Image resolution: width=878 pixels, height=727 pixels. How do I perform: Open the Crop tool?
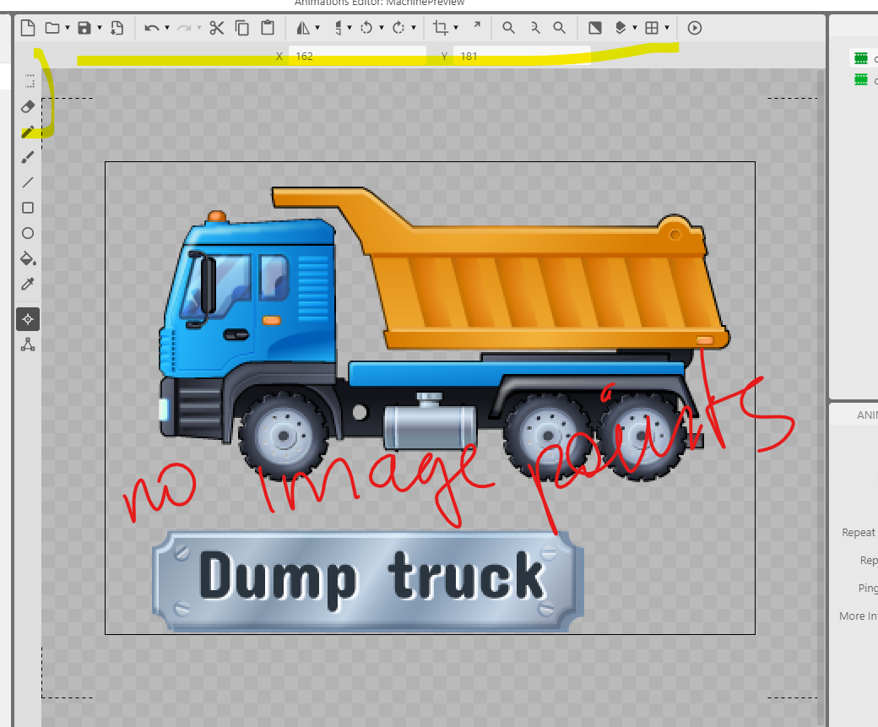tap(442, 27)
